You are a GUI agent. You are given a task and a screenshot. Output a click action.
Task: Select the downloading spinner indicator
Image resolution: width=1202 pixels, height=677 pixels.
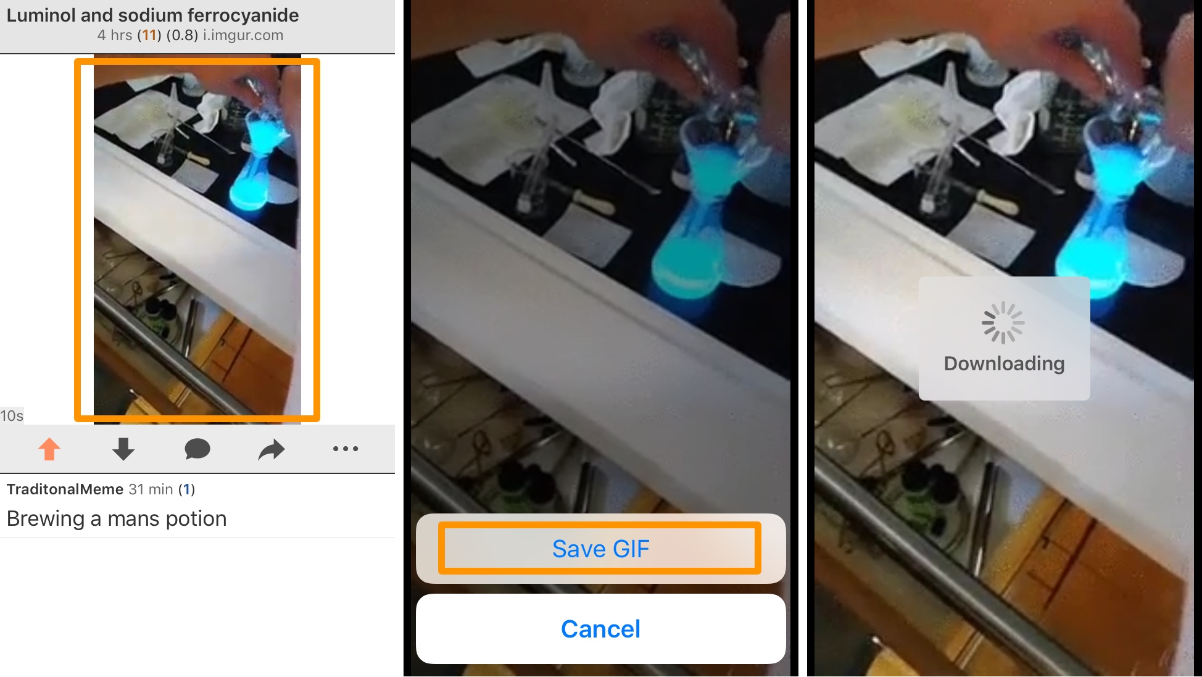pos(1003,323)
